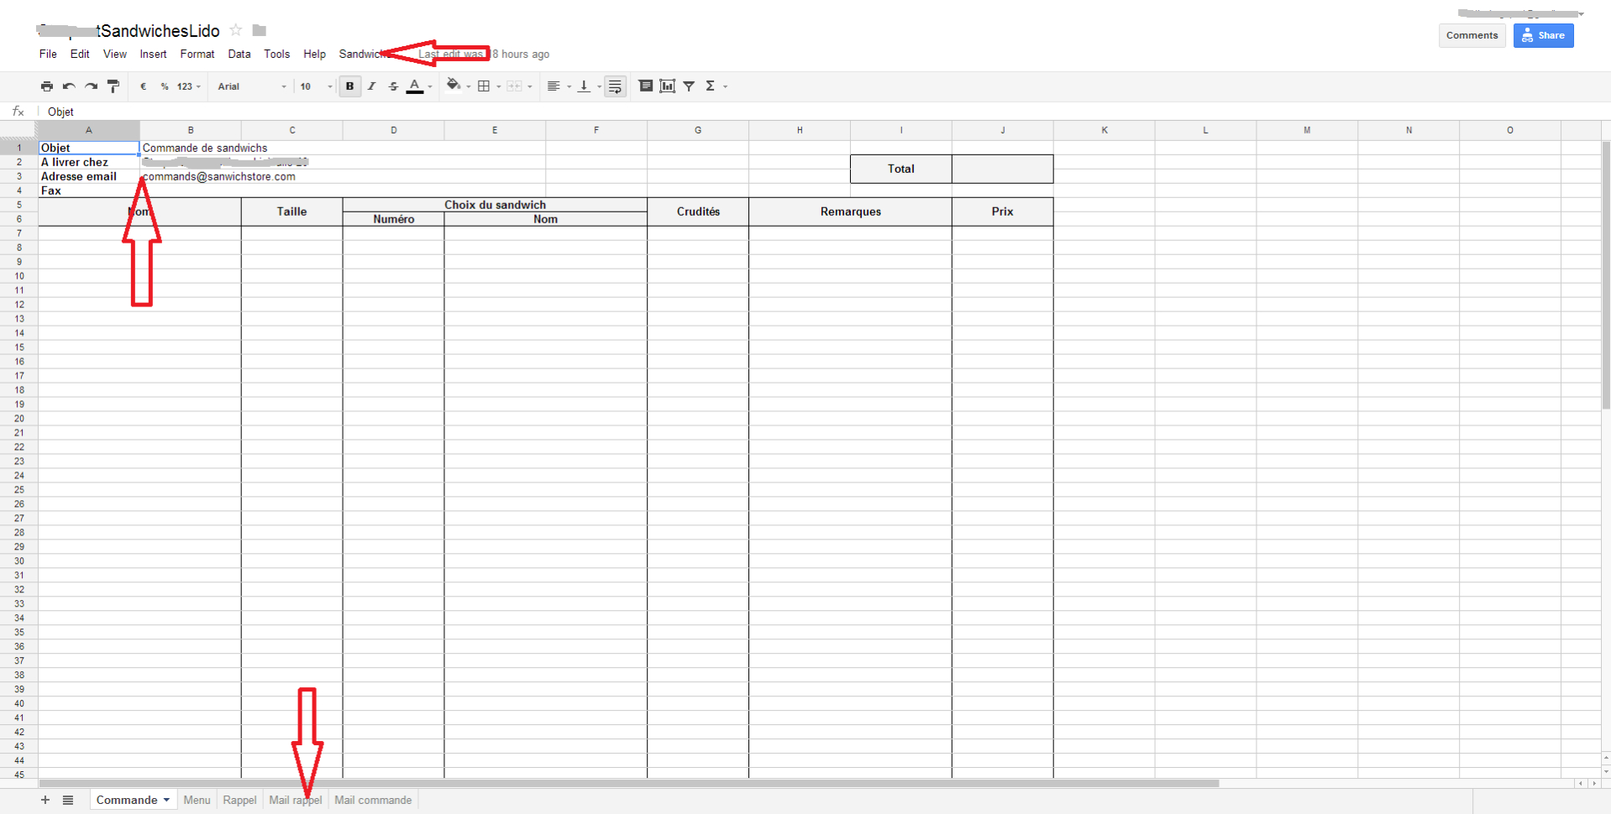Toggle strikethrough formatting
This screenshot has width=1611, height=814.
pyautogui.click(x=393, y=86)
